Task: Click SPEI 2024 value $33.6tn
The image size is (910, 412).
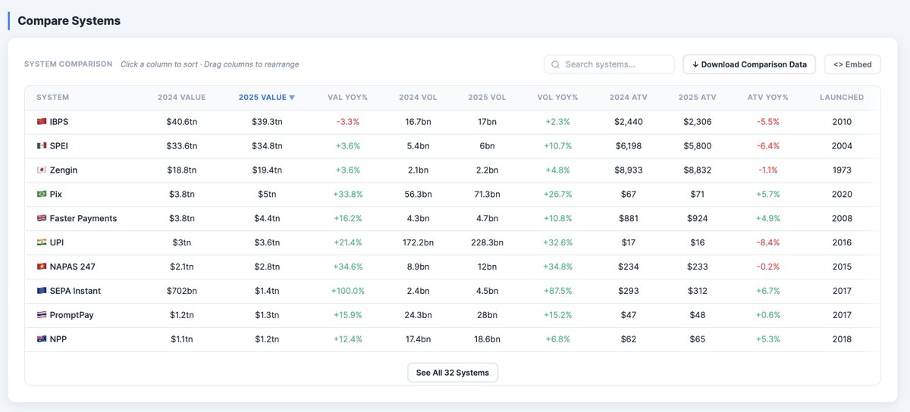Action: (181, 146)
